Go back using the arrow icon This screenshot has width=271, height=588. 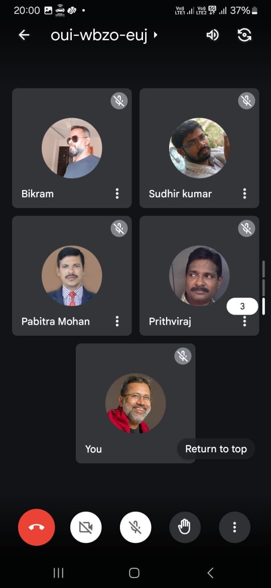point(24,35)
